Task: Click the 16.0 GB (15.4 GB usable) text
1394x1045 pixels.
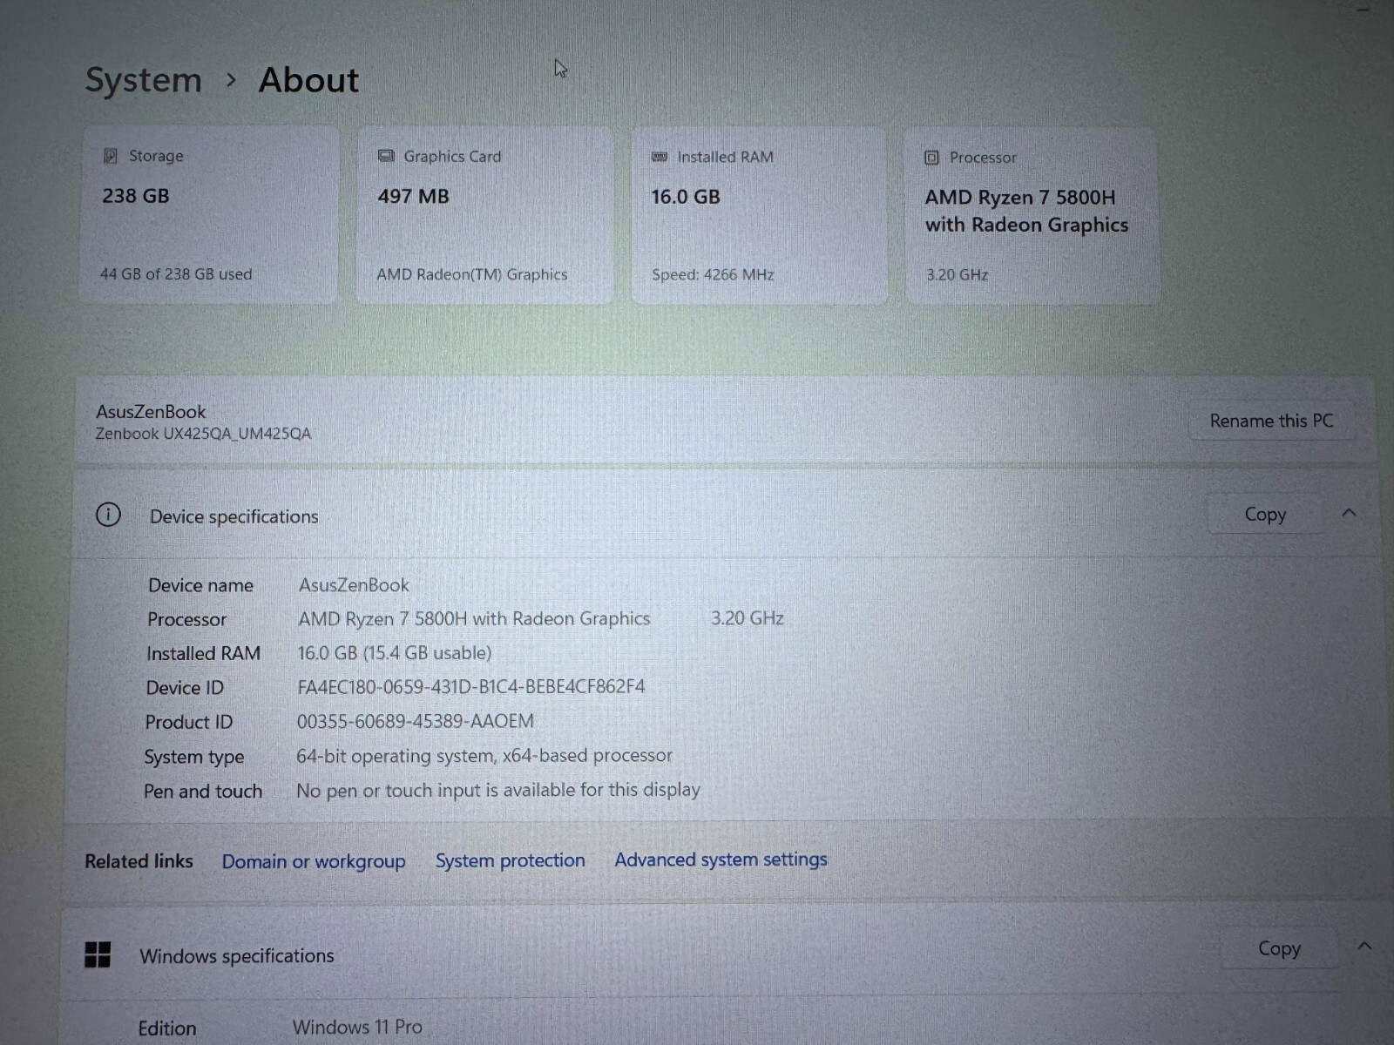Action: 395,652
